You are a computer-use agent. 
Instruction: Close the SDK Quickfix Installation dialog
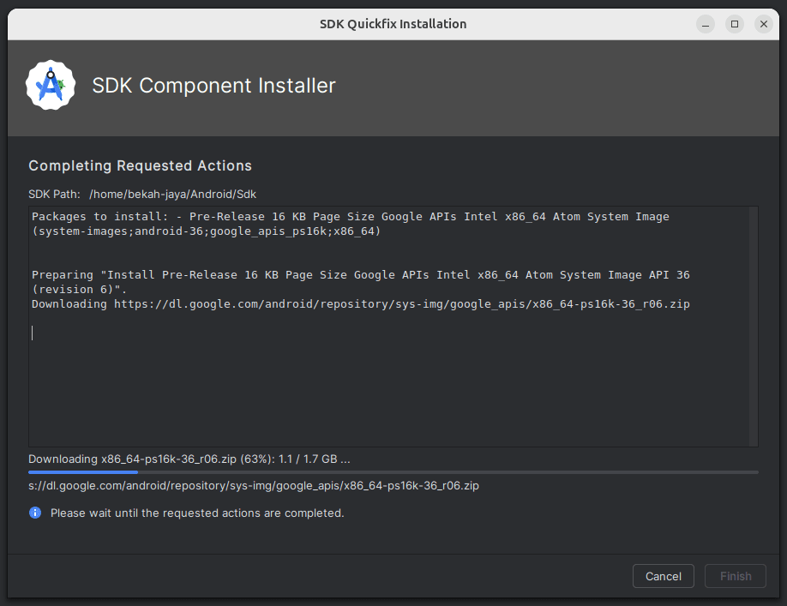(x=763, y=24)
